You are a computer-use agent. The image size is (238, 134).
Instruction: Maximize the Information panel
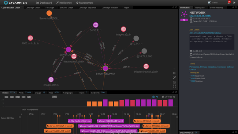tap(236, 7)
